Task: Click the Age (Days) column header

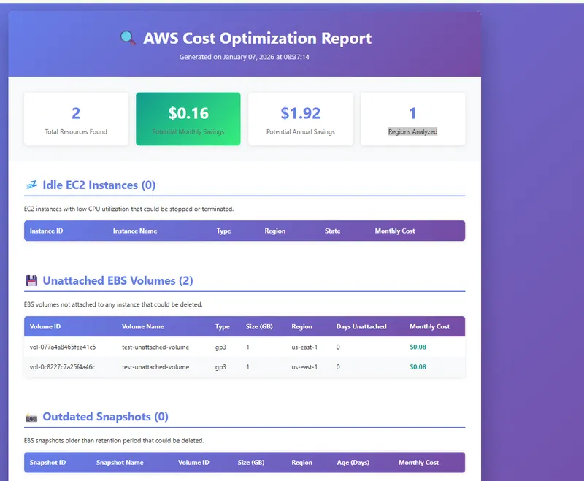Action: pyautogui.click(x=353, y=462)
